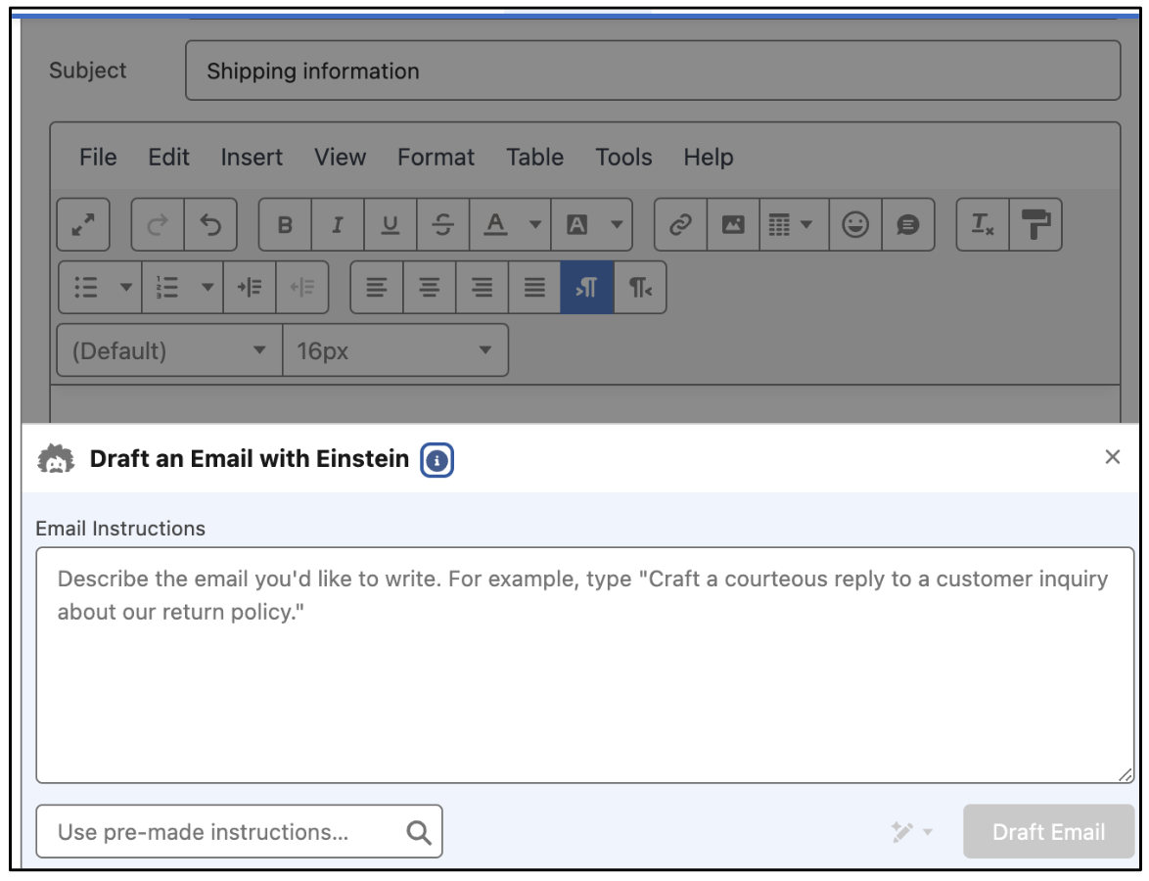Select the format painter icon
The width and height of the screenshot is (1149, 881).
click(x=1034, y=225)
